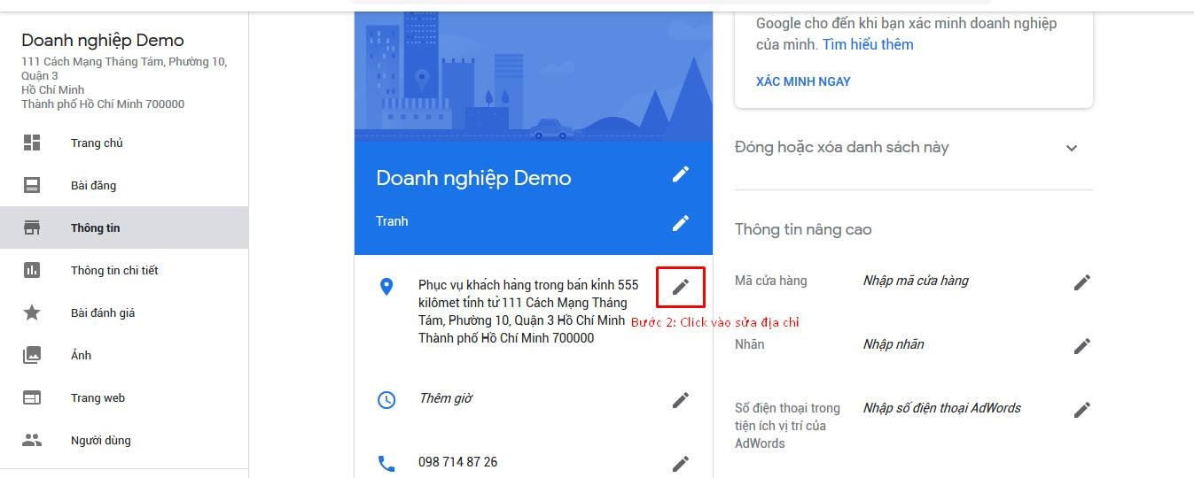Click the Thông tin storefront icon
Image resolution: width=1194 pixels, height=478 pixels.
tap(32, 227)
